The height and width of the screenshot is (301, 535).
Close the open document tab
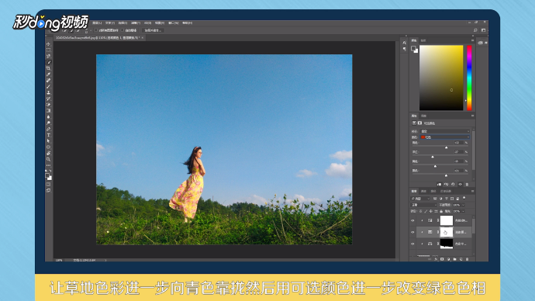143,37
